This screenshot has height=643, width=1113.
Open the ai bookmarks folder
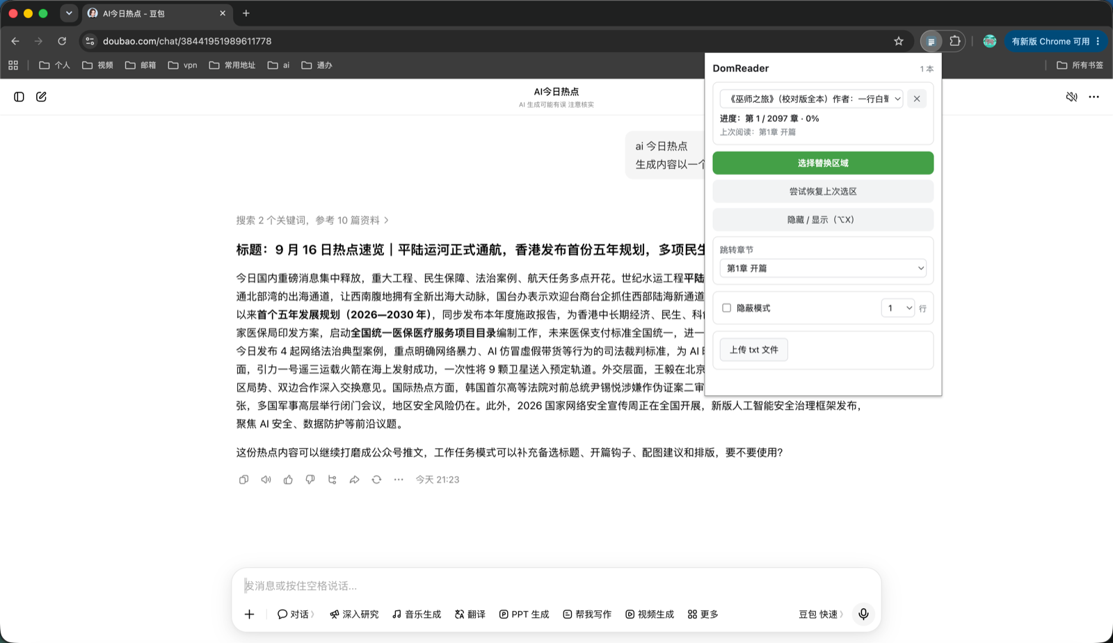click(x=279, y=65)
